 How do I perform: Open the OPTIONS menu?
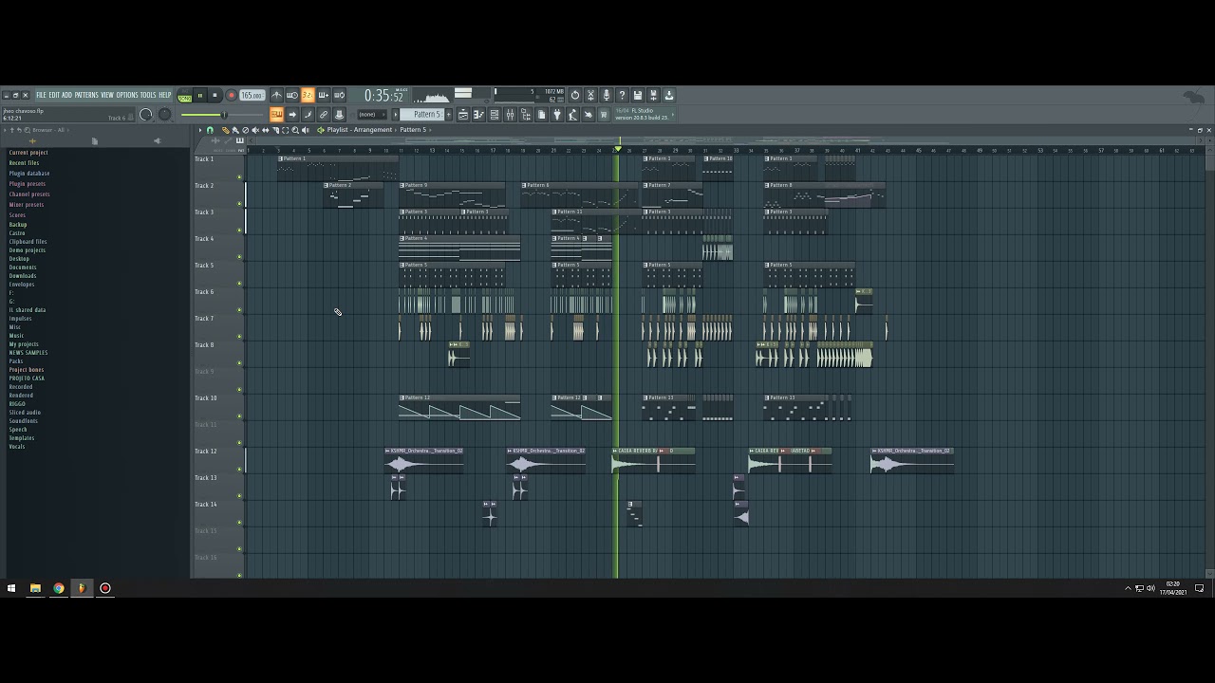127,95
